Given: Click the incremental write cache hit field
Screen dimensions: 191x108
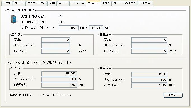Looking at the screenshot, I should [x=149, y=45].
